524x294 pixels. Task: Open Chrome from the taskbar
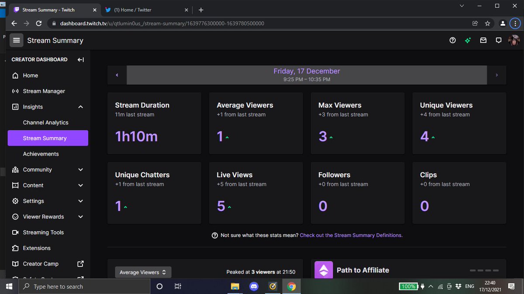coord(292,287)
